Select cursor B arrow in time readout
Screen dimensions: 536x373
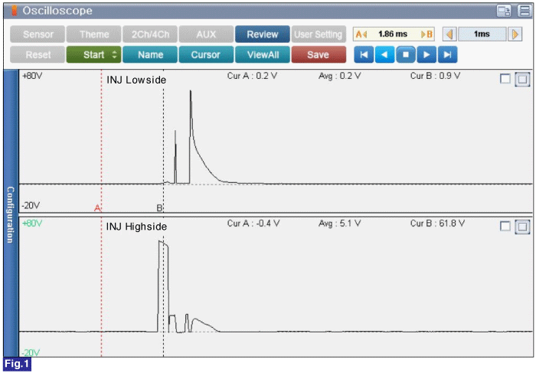427,34
